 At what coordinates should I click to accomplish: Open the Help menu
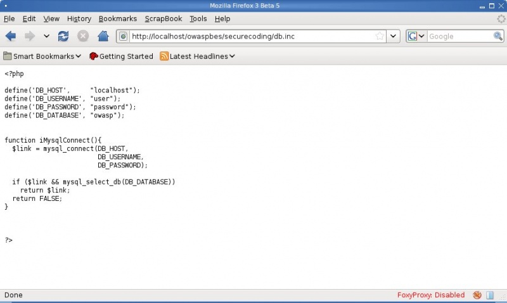click(222, 19)
